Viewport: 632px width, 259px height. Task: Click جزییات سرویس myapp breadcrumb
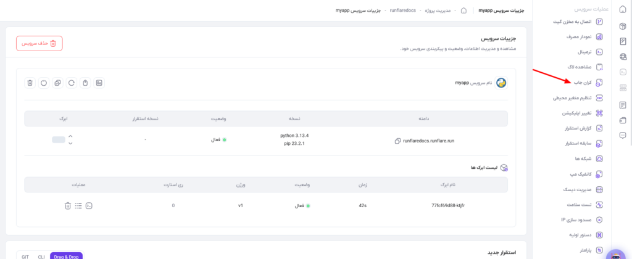point(358,10)
